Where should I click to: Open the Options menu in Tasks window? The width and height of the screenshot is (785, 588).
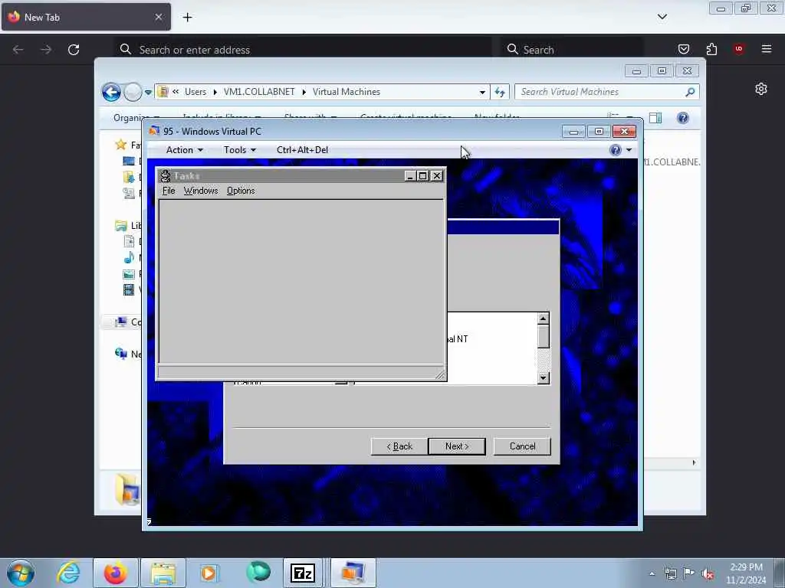[x=241, y=191]
